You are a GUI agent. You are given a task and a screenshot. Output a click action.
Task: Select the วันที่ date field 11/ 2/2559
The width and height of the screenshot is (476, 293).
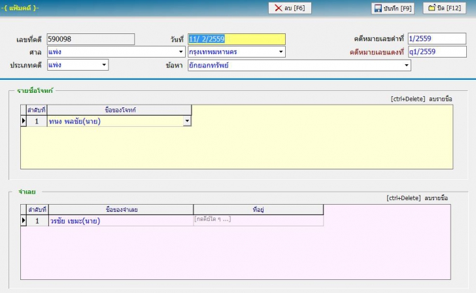pos(237,39)
